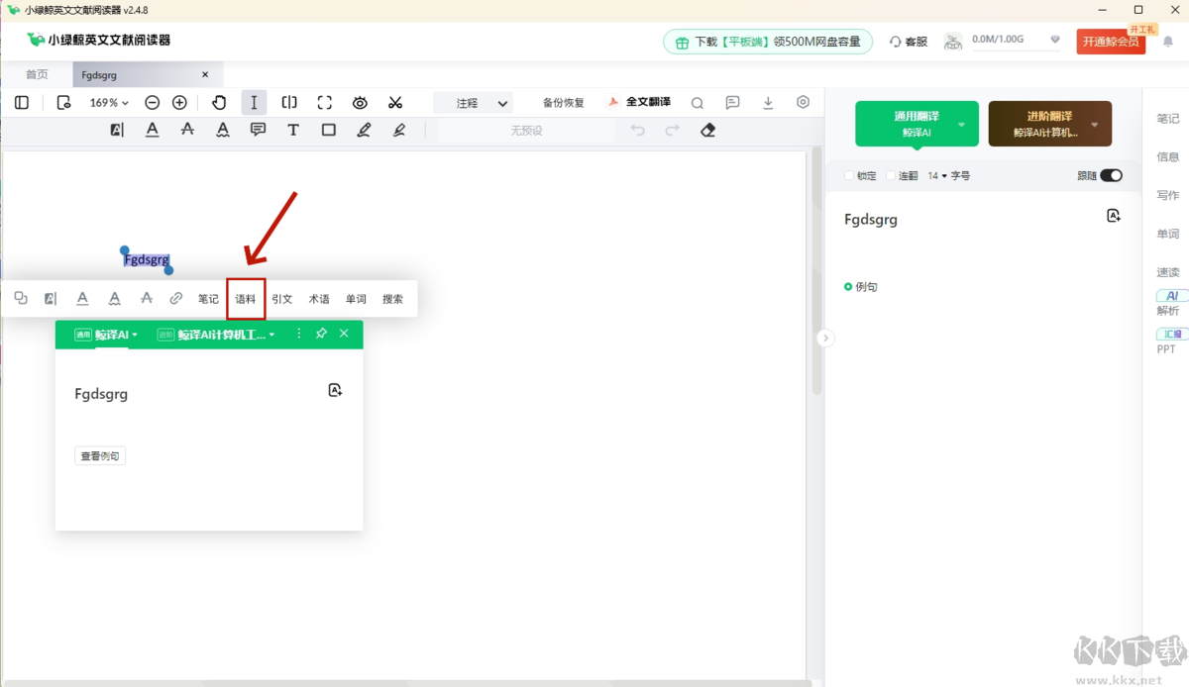Click the 查看例句 button
This screenshot has width=1189, height=687.
(x=100, y=456)
